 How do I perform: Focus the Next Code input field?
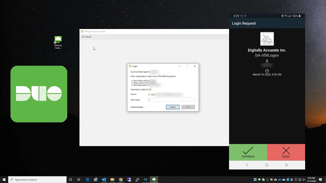(x=171, y=100)
